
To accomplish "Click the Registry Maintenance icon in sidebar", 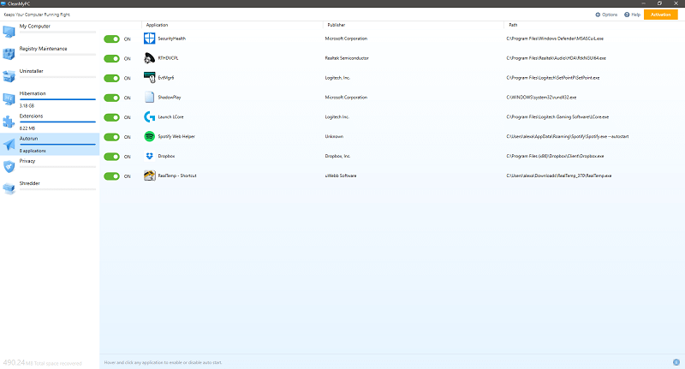I will (x=9, y=54).
